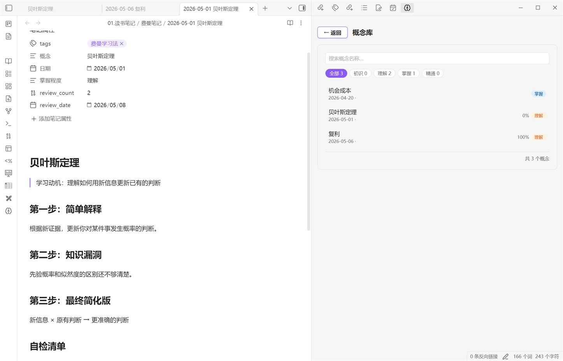This screenshot has width=563, height=361.
Task: Remove the 费曼学习法 tag
Action: pyautogui.click(x=122, y=44)
